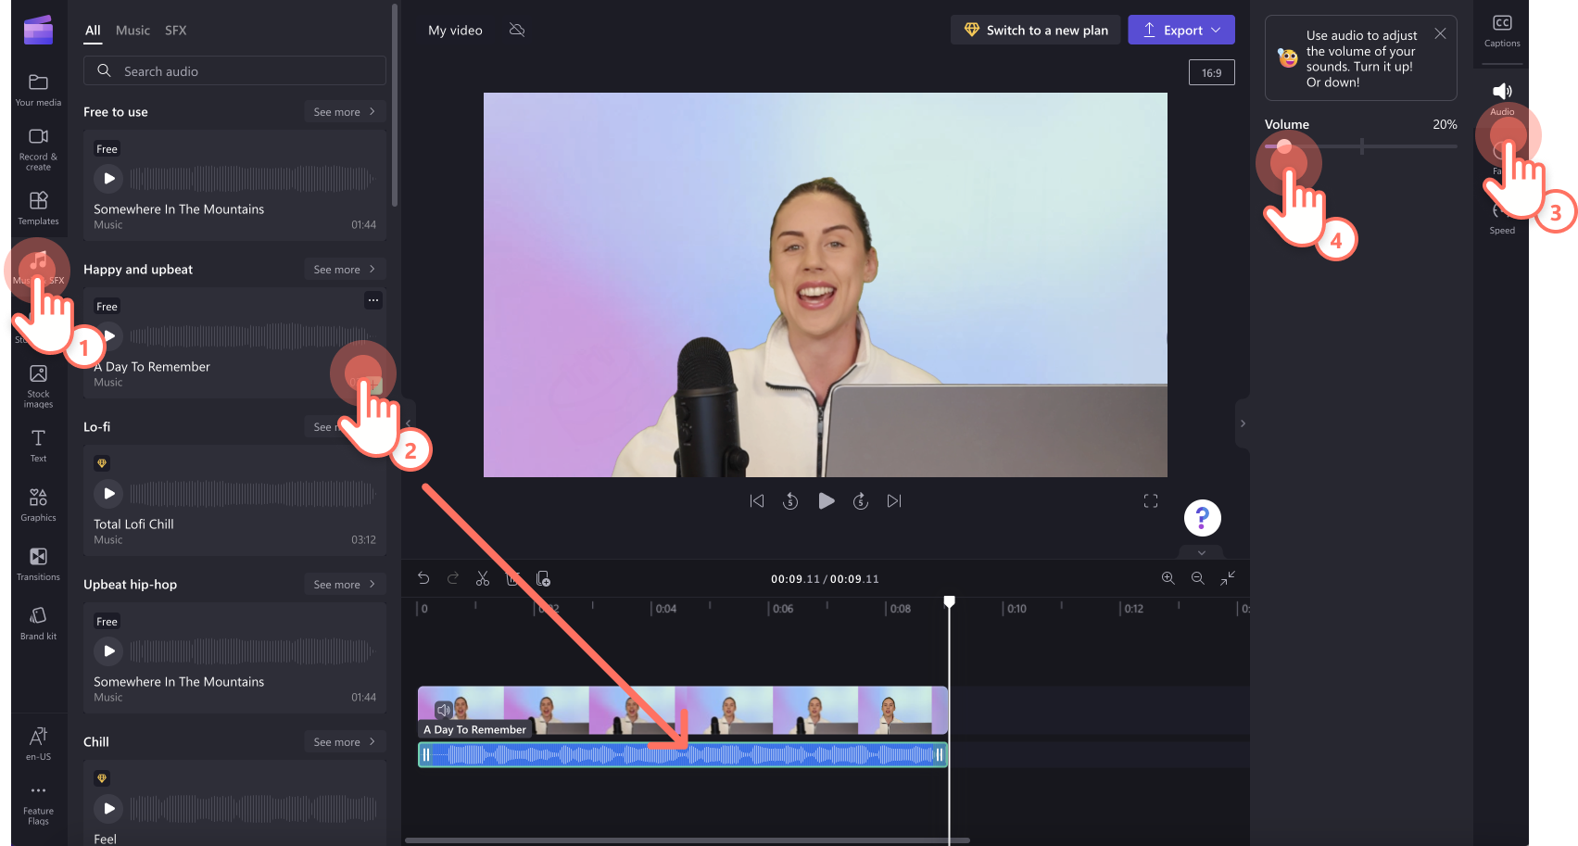
Task: Redo the last timeline action
Action: pyautogui.click(x=453, y=578)
